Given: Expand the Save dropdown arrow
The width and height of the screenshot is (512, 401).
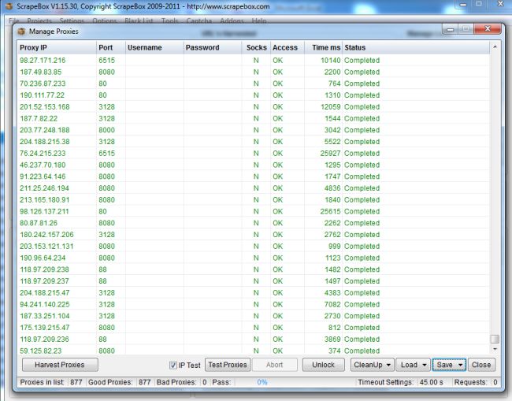Looking at the screenshot, I should (461, 365).
